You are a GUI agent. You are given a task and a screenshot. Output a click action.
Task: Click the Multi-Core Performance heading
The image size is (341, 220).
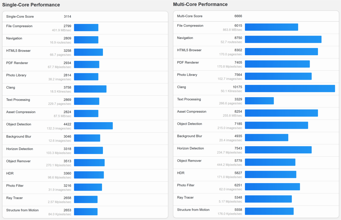point(200,4)
